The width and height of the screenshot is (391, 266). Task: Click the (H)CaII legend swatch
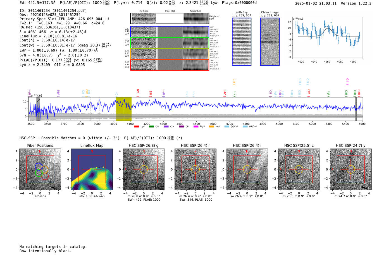(x=245, y=127)
